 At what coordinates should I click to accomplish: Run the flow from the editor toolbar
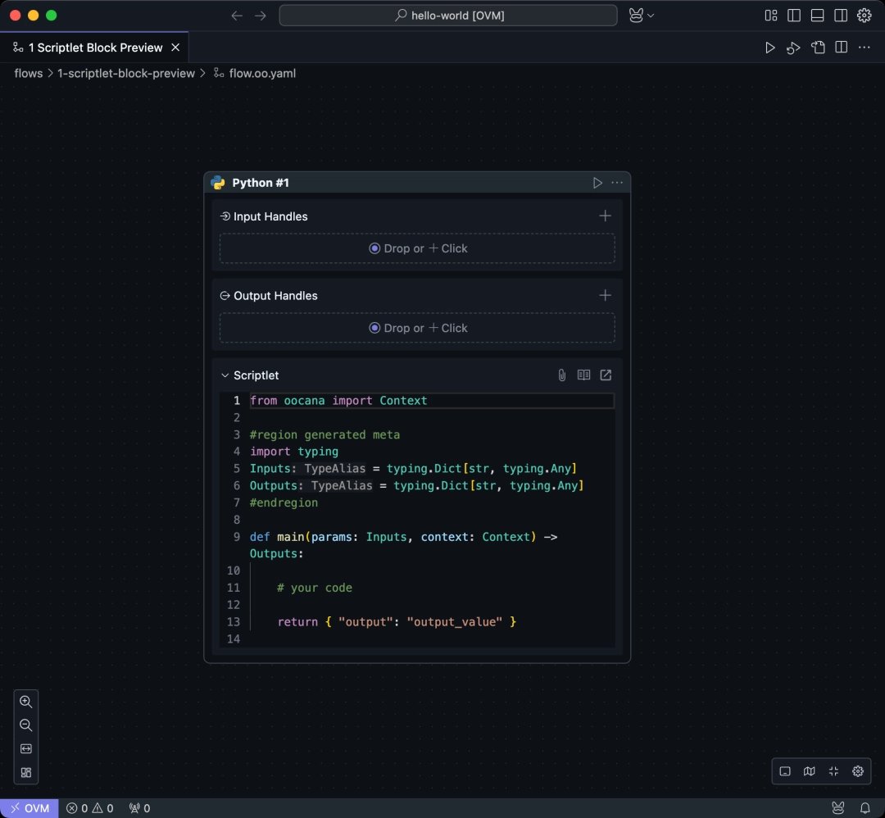(770, 47)
